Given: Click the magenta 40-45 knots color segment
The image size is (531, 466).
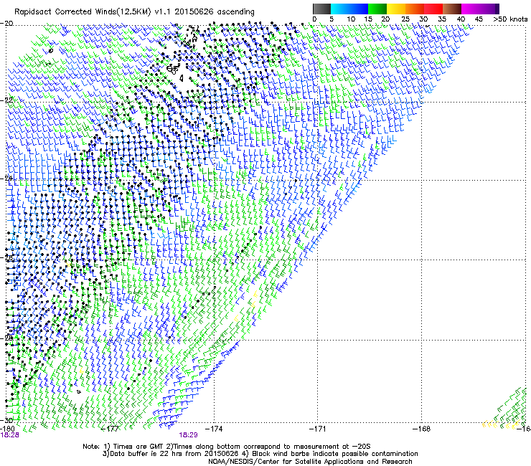Looking at the screenshot, I should 471,9.
